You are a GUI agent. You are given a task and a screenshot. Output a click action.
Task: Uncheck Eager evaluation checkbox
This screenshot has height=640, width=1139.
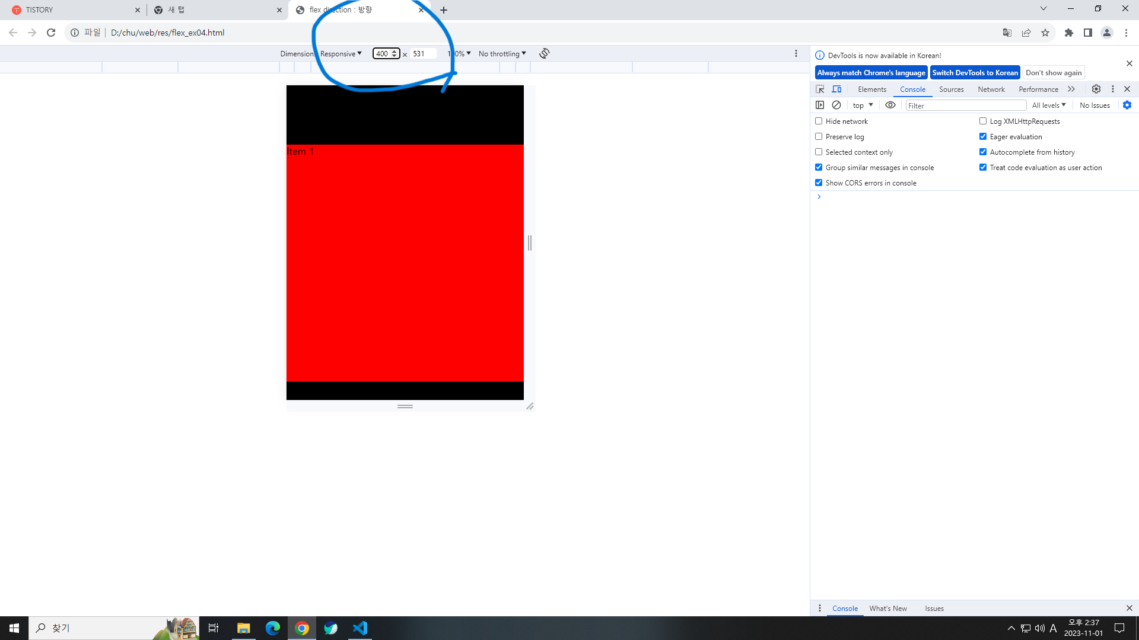[x=983, y=136]
